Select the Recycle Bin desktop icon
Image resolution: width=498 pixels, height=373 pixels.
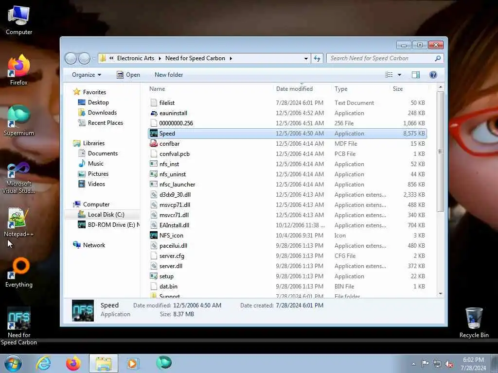pos(474,323)
